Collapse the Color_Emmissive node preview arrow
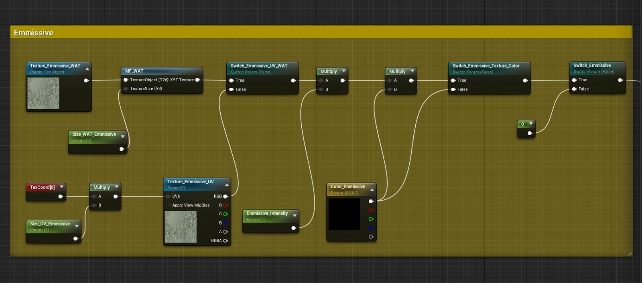The height and width of the screenshot is (283, 642). pyautogui.click(x=372, y=189)
